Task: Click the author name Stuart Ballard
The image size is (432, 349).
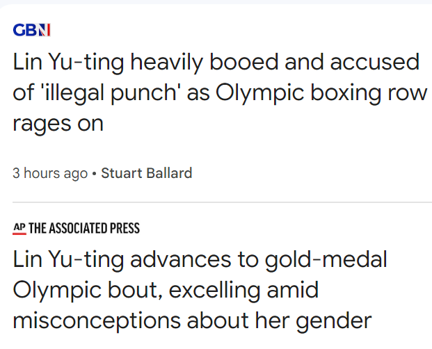Action: (x=146, y=173)
